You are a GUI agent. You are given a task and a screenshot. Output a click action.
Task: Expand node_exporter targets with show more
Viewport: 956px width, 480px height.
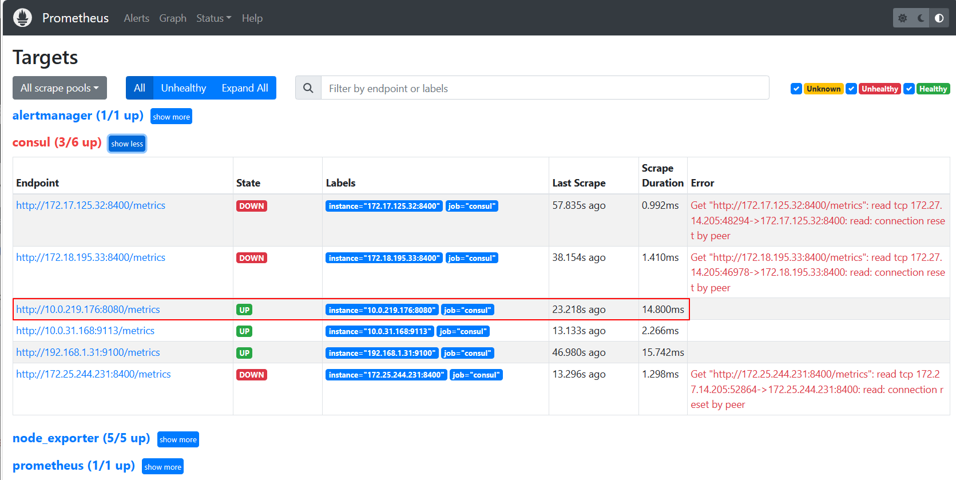[x=178, y=439]
